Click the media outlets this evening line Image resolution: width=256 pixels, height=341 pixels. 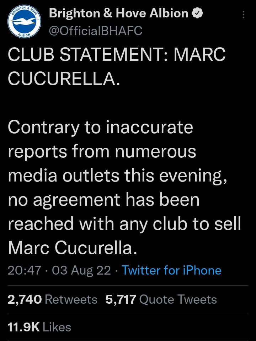(117, 177)
